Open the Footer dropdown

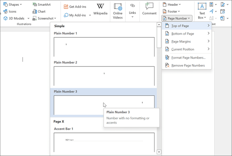click(x=171, y=11)
